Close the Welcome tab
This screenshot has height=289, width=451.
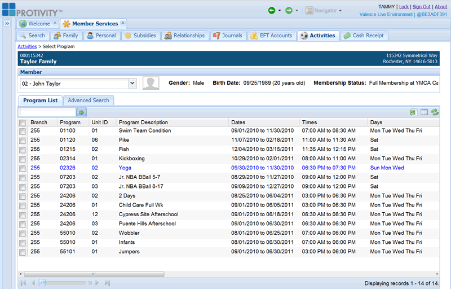pyautogui.click(x=55, y=23)
